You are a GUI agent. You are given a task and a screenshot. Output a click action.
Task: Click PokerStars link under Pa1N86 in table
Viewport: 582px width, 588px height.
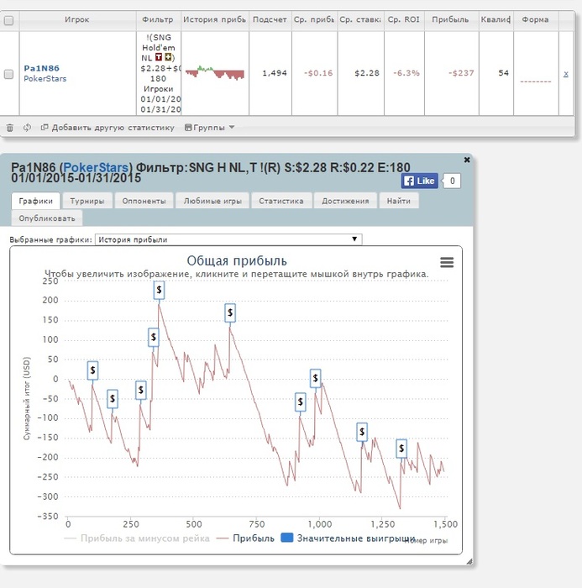click(45, 79)
